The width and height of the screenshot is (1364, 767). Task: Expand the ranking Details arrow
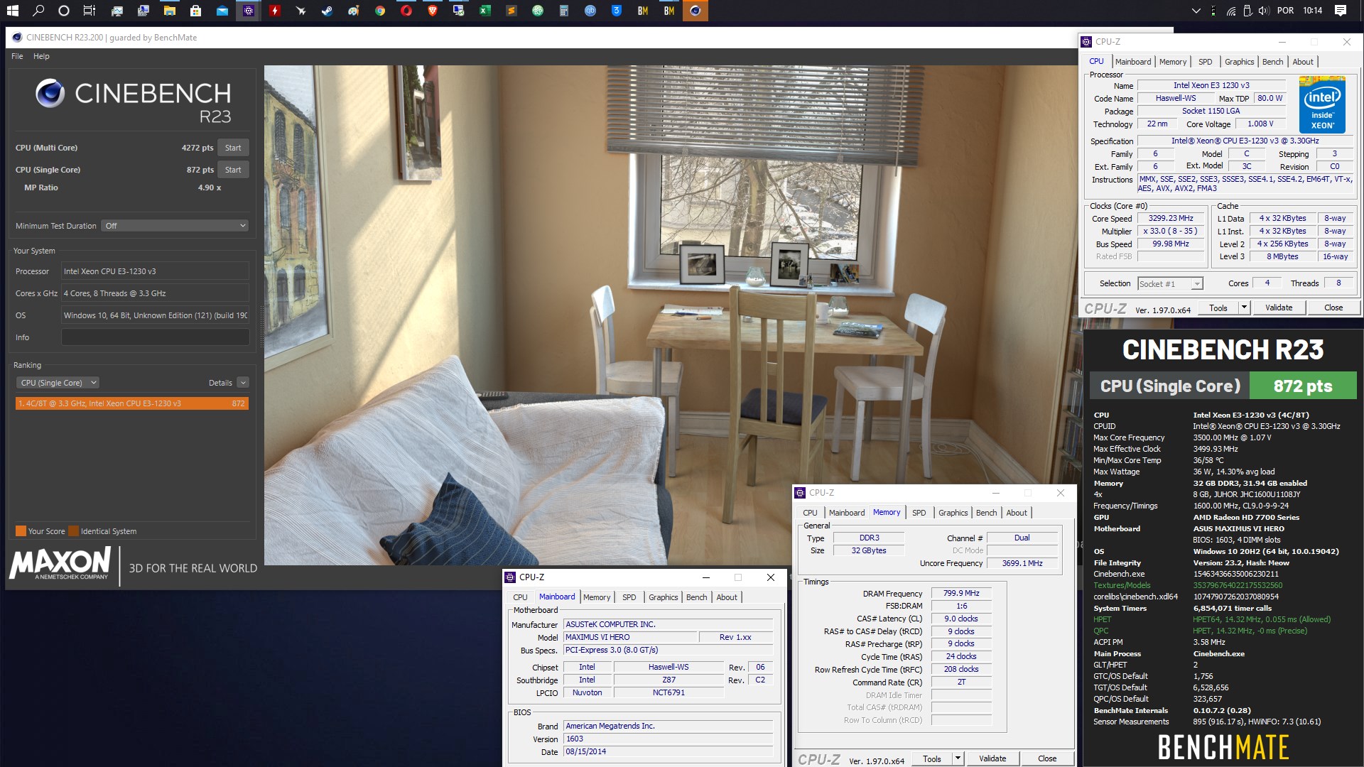tap(243, 383)
